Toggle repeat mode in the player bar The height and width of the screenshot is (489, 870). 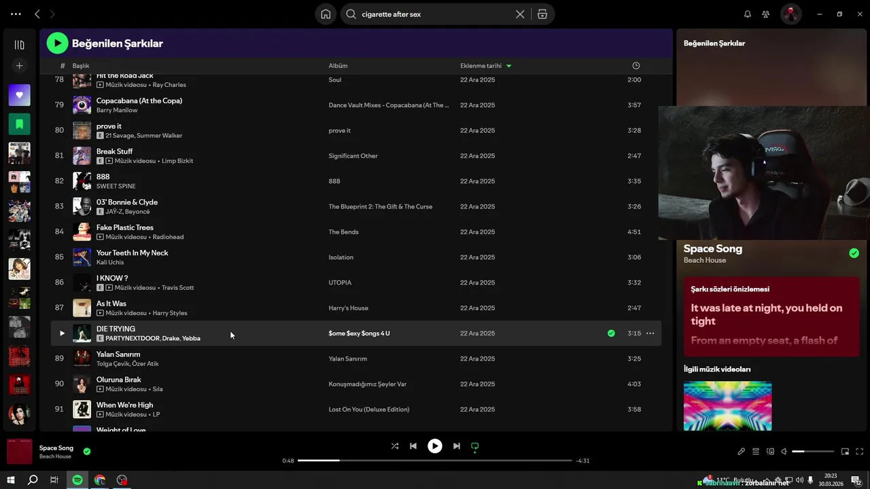click(x=475, y=446)
